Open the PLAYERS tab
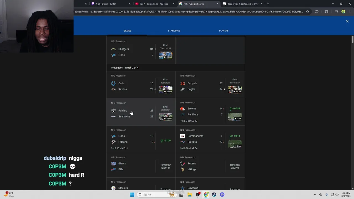The image size is (354, 199). click(x=224, y=31)
